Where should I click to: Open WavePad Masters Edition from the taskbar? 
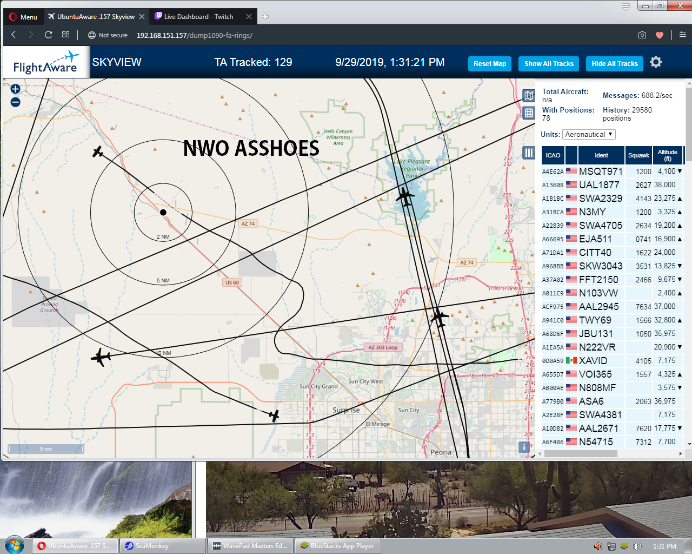(250, 546)
